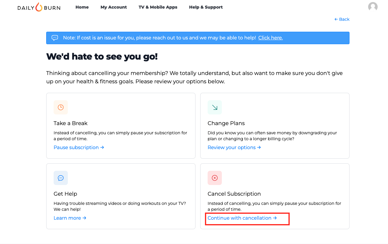Screen dimensions: 388x244
Task: Continue with cancellation link
Action: pyautogui.click(x=242, y=218)
